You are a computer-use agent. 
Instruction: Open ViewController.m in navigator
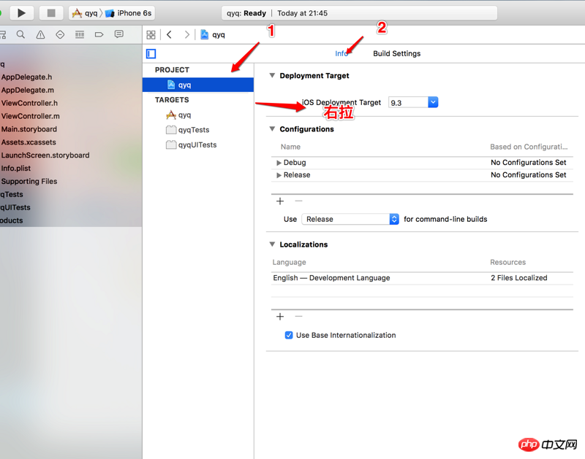point(30,116)
